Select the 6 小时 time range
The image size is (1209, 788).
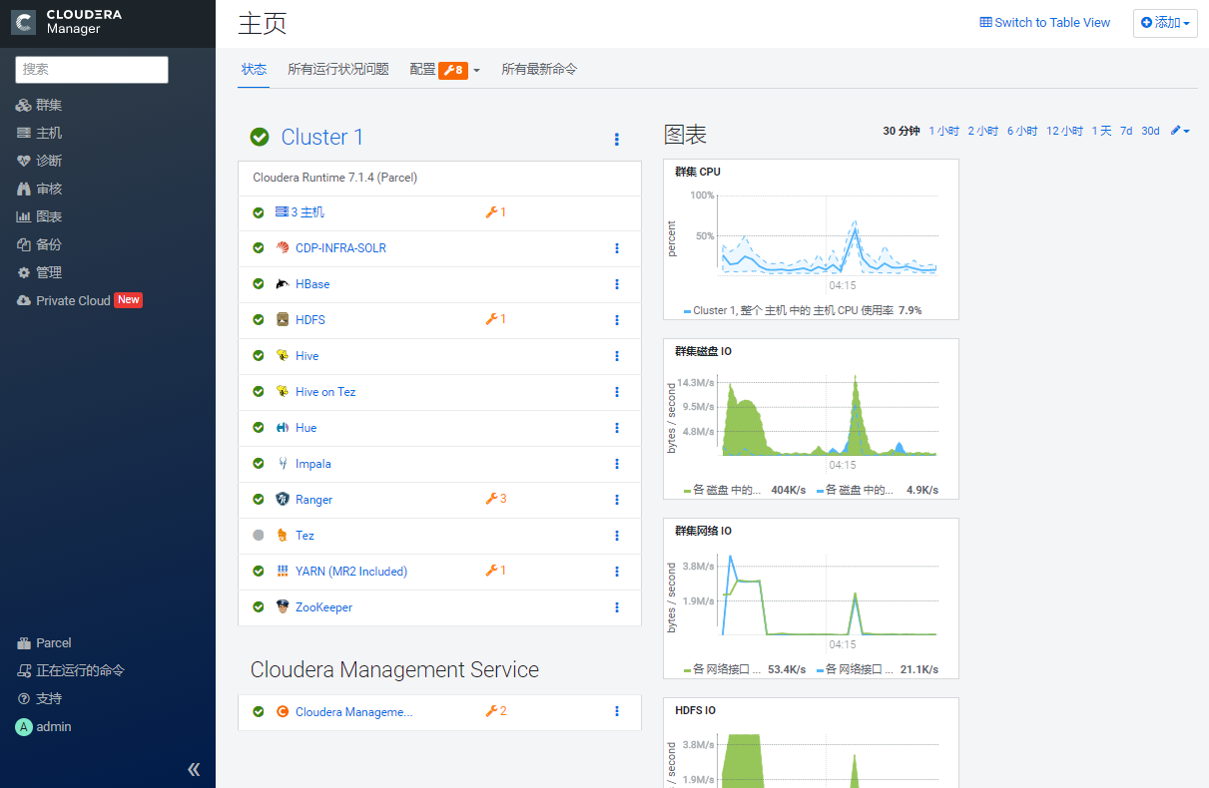coord(1022,131)
